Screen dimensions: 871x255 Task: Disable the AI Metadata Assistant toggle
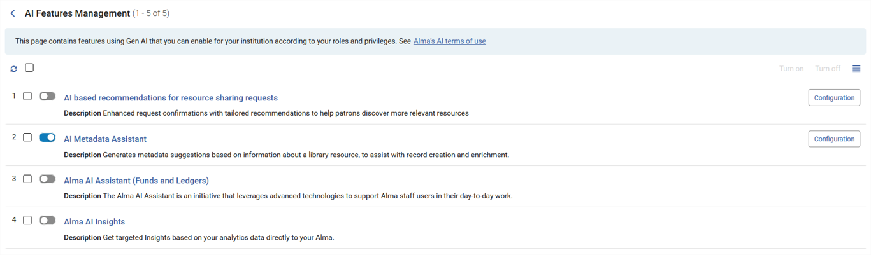pyautogui.click(x=47, y=137)
